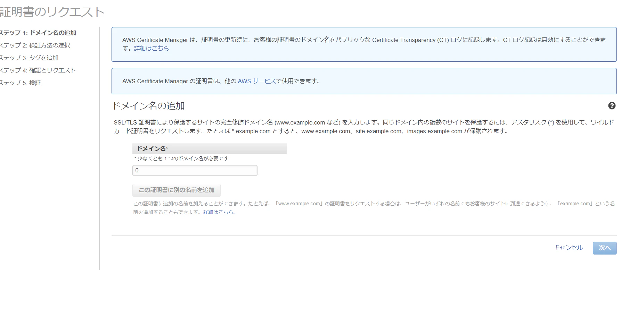Click the 証明書のリクエスト page title
The width and height of the screenshot is (638, 309).
point(52,12)
